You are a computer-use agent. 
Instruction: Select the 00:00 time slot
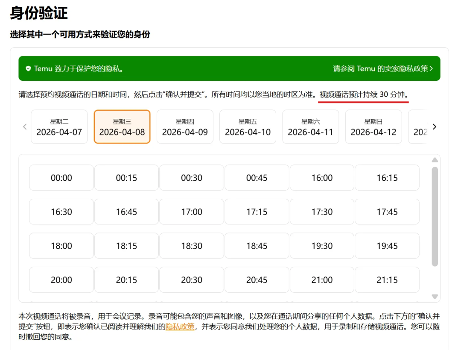(61, 177)
